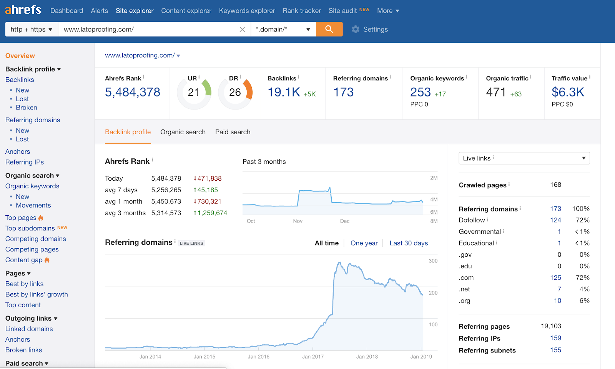Show referring domains for One year
This screenshot has height=369, width=615.
[x=364, y=243]
